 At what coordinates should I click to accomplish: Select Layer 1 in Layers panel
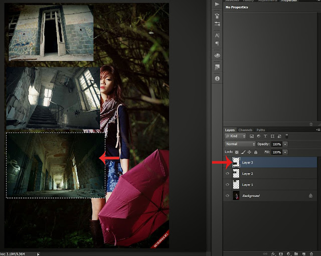(270, 184)
